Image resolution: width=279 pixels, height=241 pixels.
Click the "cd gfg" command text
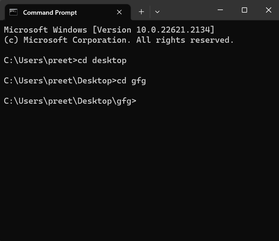tap(131, 81)
